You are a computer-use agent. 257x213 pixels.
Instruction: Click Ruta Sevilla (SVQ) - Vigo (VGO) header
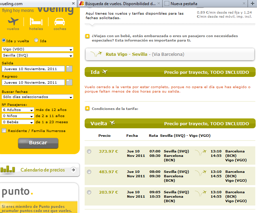pyautogui.click(x=180, y=135)
